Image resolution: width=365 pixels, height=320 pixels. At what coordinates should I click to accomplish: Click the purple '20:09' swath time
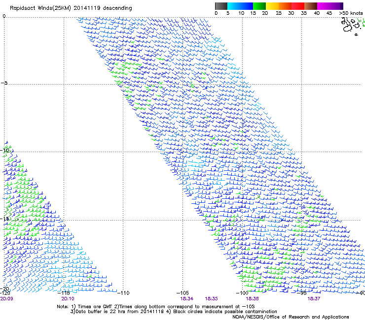pos(6,299)
